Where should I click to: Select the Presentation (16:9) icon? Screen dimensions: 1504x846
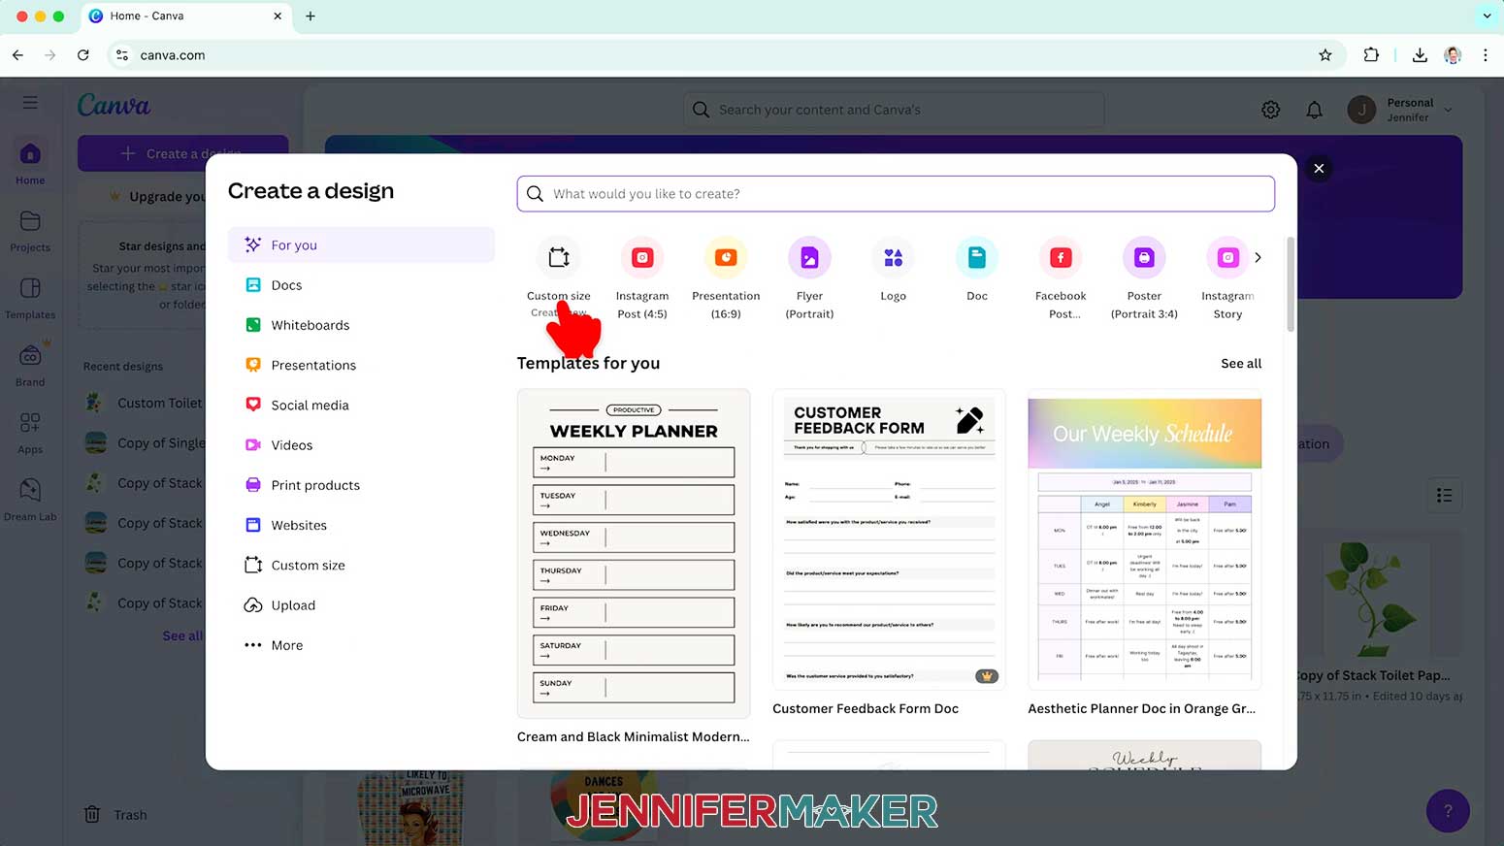point(726,257)
